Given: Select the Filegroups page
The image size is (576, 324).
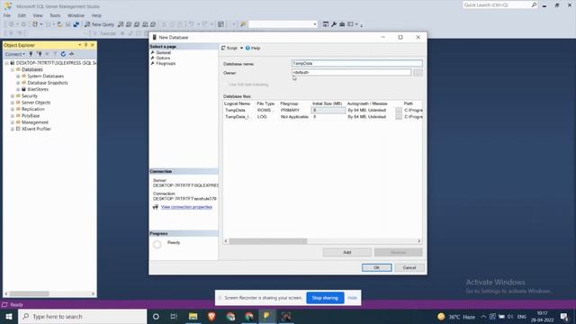Looking at the screenshot, I should click(x=166, y=64).
